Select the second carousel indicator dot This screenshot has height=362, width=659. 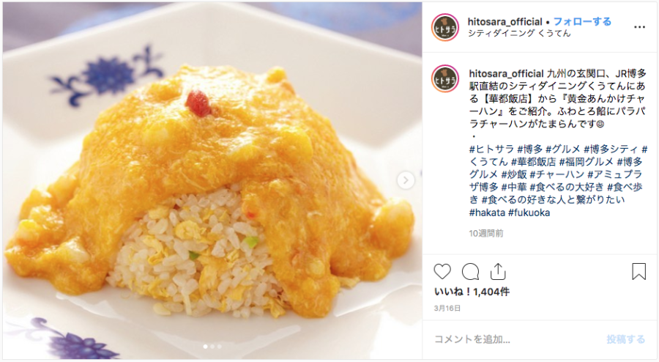click(x=212, y=347)
